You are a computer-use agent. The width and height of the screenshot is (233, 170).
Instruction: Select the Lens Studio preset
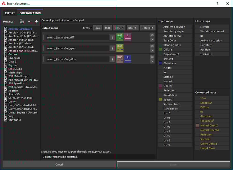pos(15,69)
